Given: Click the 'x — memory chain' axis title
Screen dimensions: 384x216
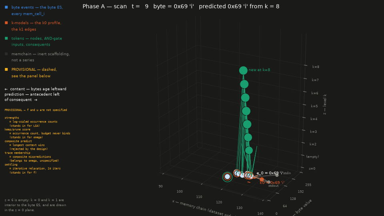Looking at the screenshot, I should pyautogui.click(x=204, y=208).
